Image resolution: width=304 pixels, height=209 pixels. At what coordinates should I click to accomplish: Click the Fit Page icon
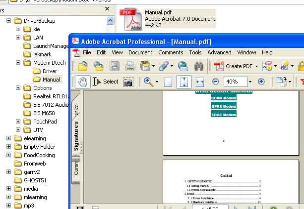click(184, 82)
